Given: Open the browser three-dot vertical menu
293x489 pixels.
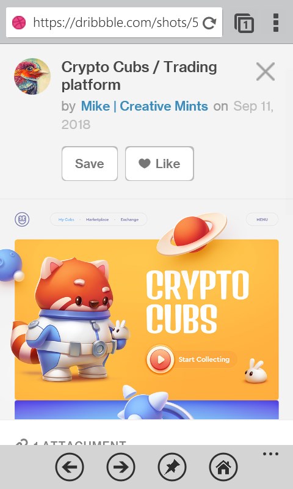Looking at the screenshot, I should pos(275,23).
